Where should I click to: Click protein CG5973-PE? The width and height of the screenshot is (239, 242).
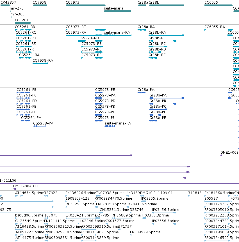(105, 90)
